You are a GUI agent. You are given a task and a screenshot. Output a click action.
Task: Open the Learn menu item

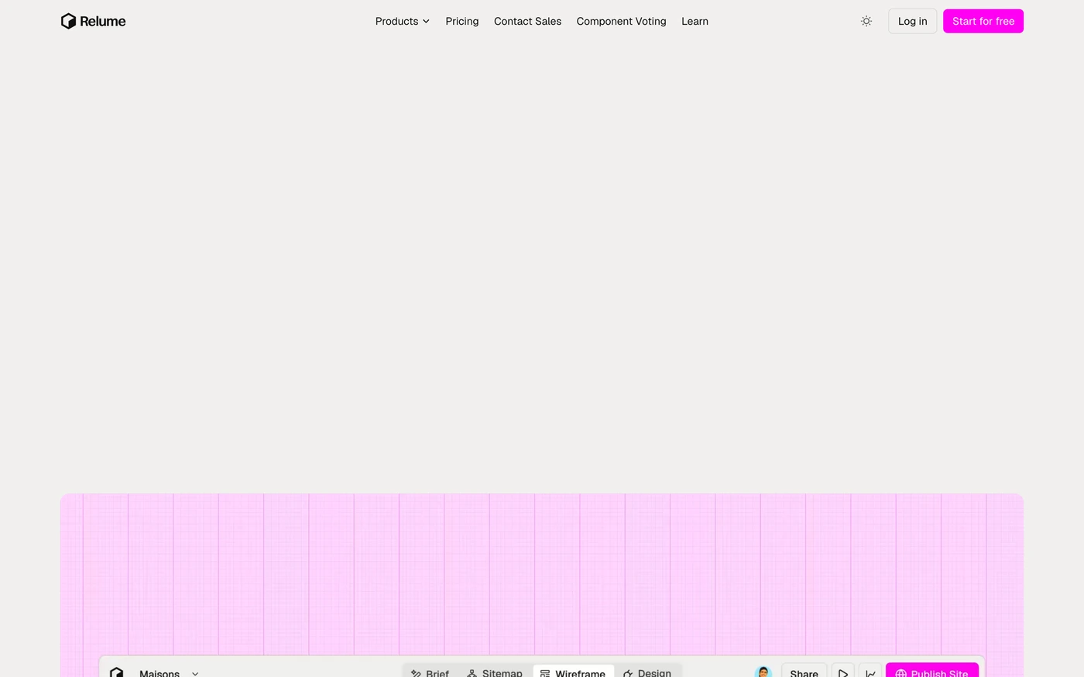[695, 21]
